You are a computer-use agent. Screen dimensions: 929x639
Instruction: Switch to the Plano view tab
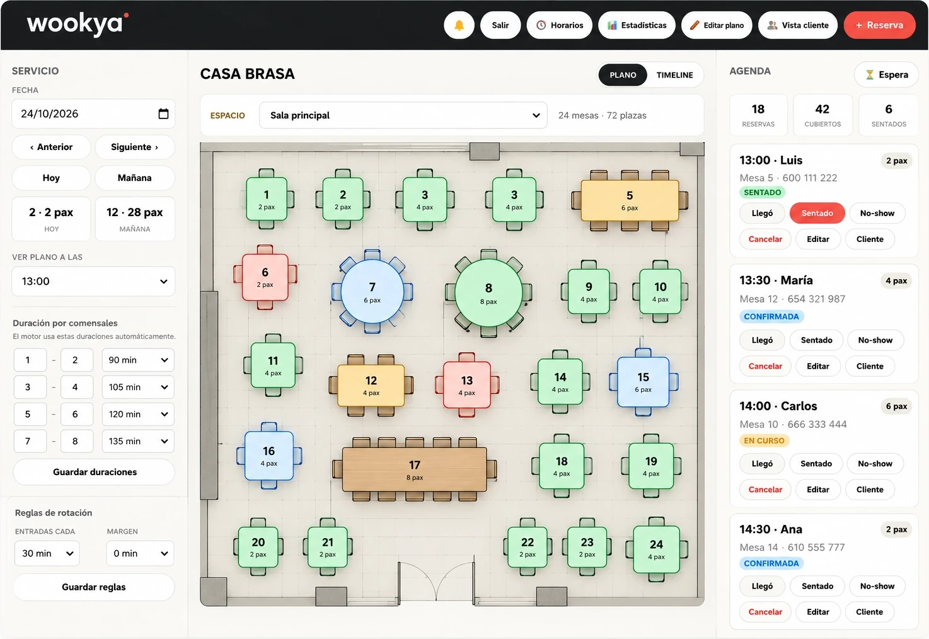[x=623, y=75]
